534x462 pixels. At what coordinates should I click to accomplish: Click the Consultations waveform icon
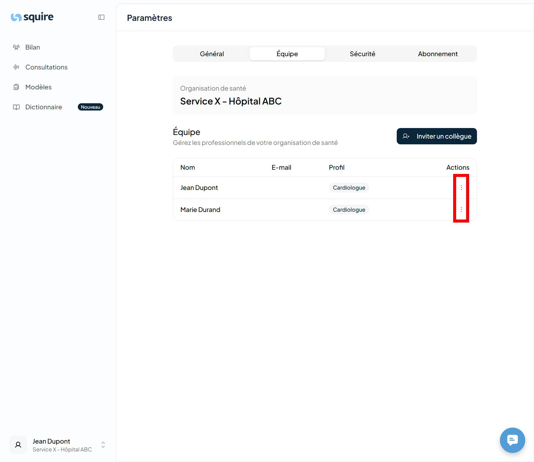tap(16, 67)
